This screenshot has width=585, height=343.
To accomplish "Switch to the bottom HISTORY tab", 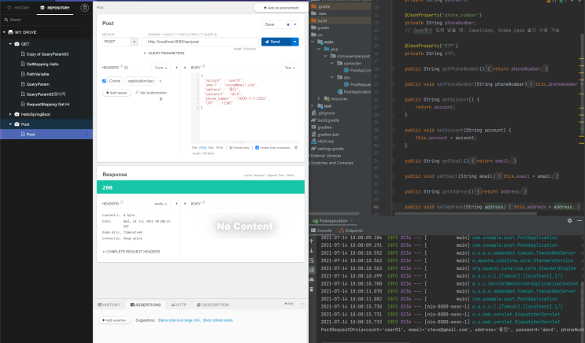I will click(x=109, y=304).
